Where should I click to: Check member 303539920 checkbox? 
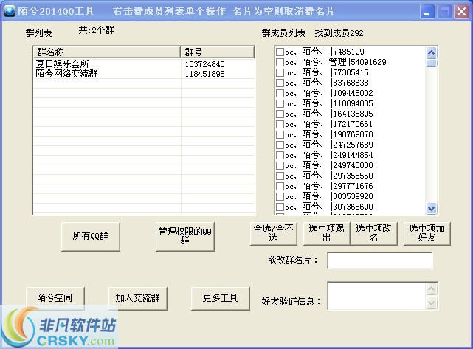(x=280, y=196)
